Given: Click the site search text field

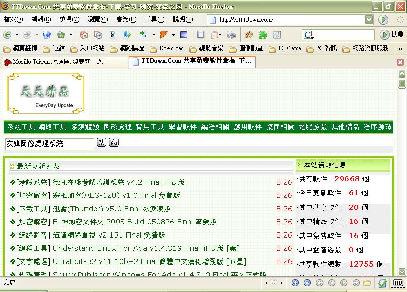Looking at the screenshot, I should point(49,144).
